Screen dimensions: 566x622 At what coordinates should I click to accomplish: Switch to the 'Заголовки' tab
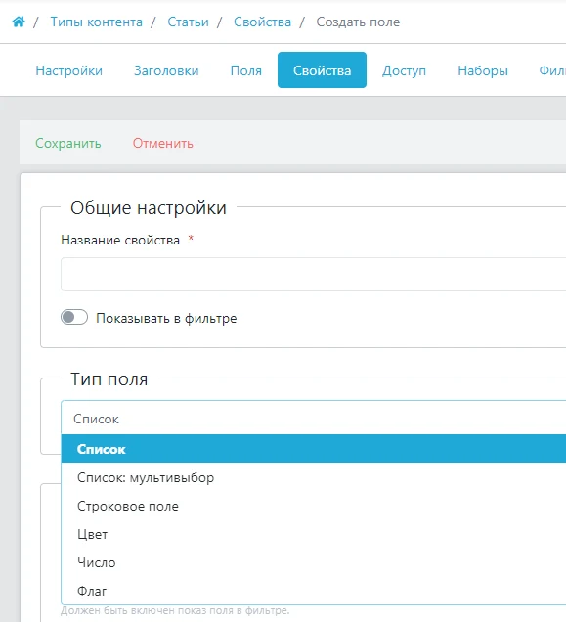166,70
